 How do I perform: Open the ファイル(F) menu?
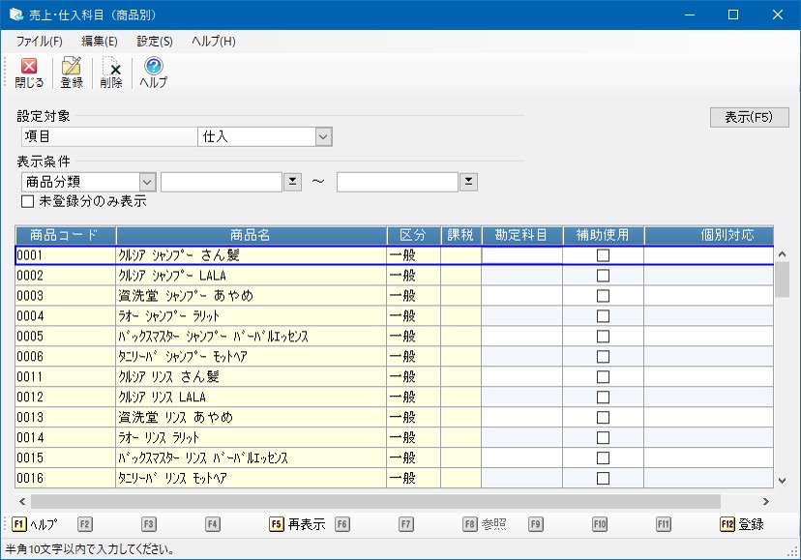click(39, 42)
